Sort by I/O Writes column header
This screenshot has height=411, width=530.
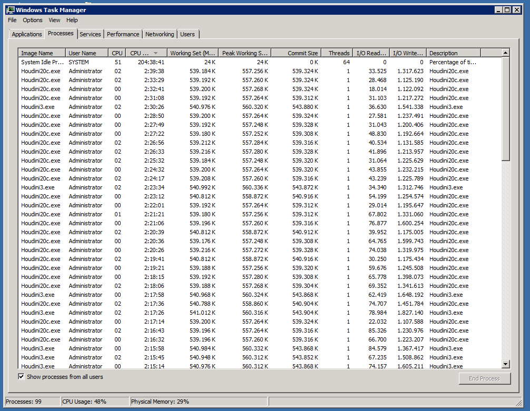408,53
